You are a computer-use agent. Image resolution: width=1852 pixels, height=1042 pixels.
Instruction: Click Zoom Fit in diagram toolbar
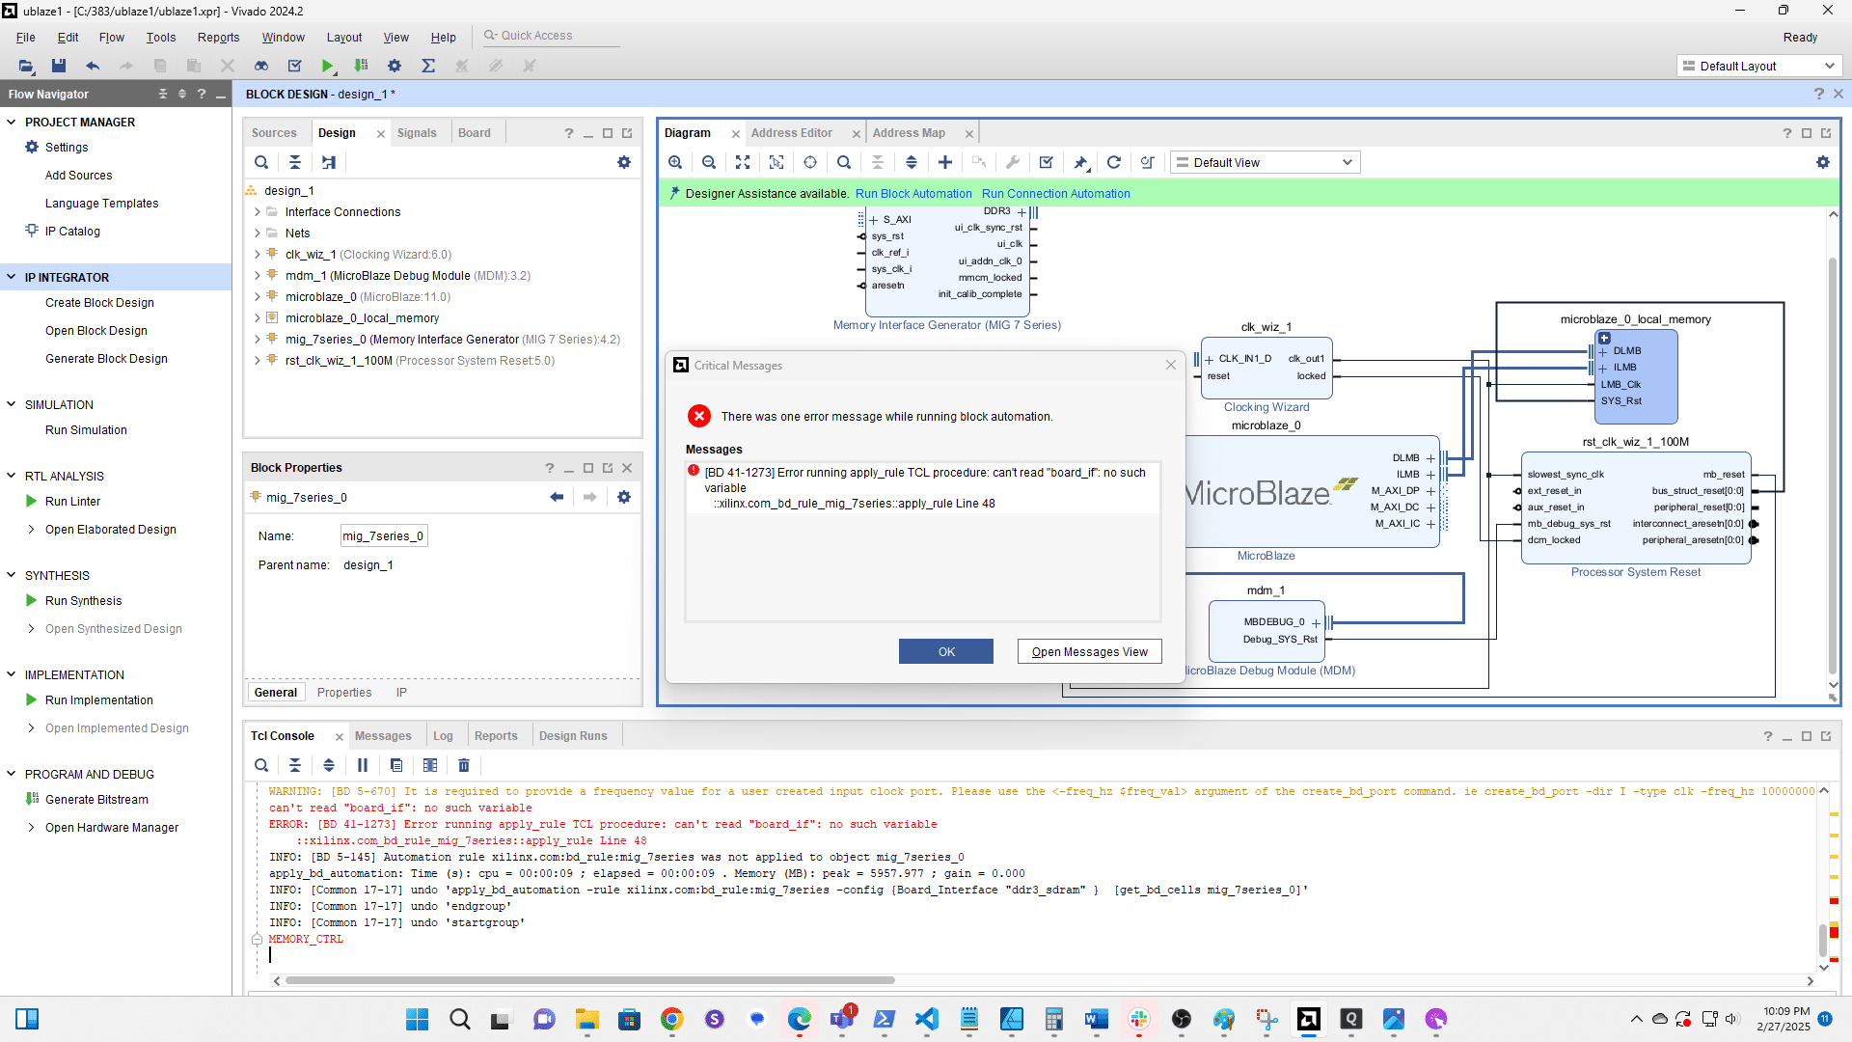coord(743,162)
